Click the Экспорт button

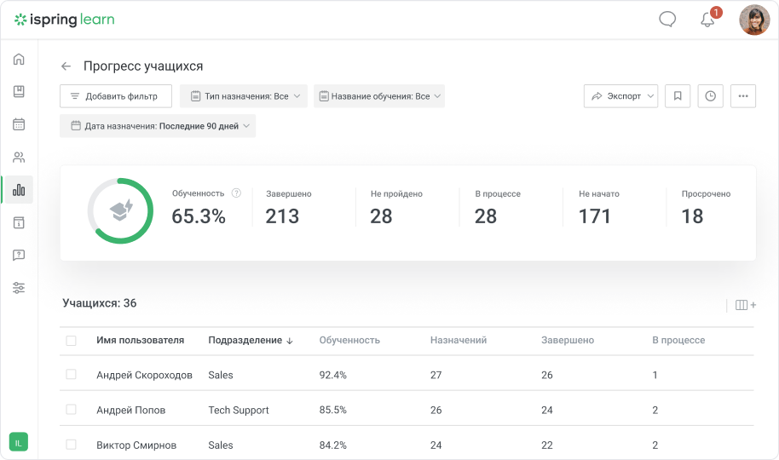(620, 96)
